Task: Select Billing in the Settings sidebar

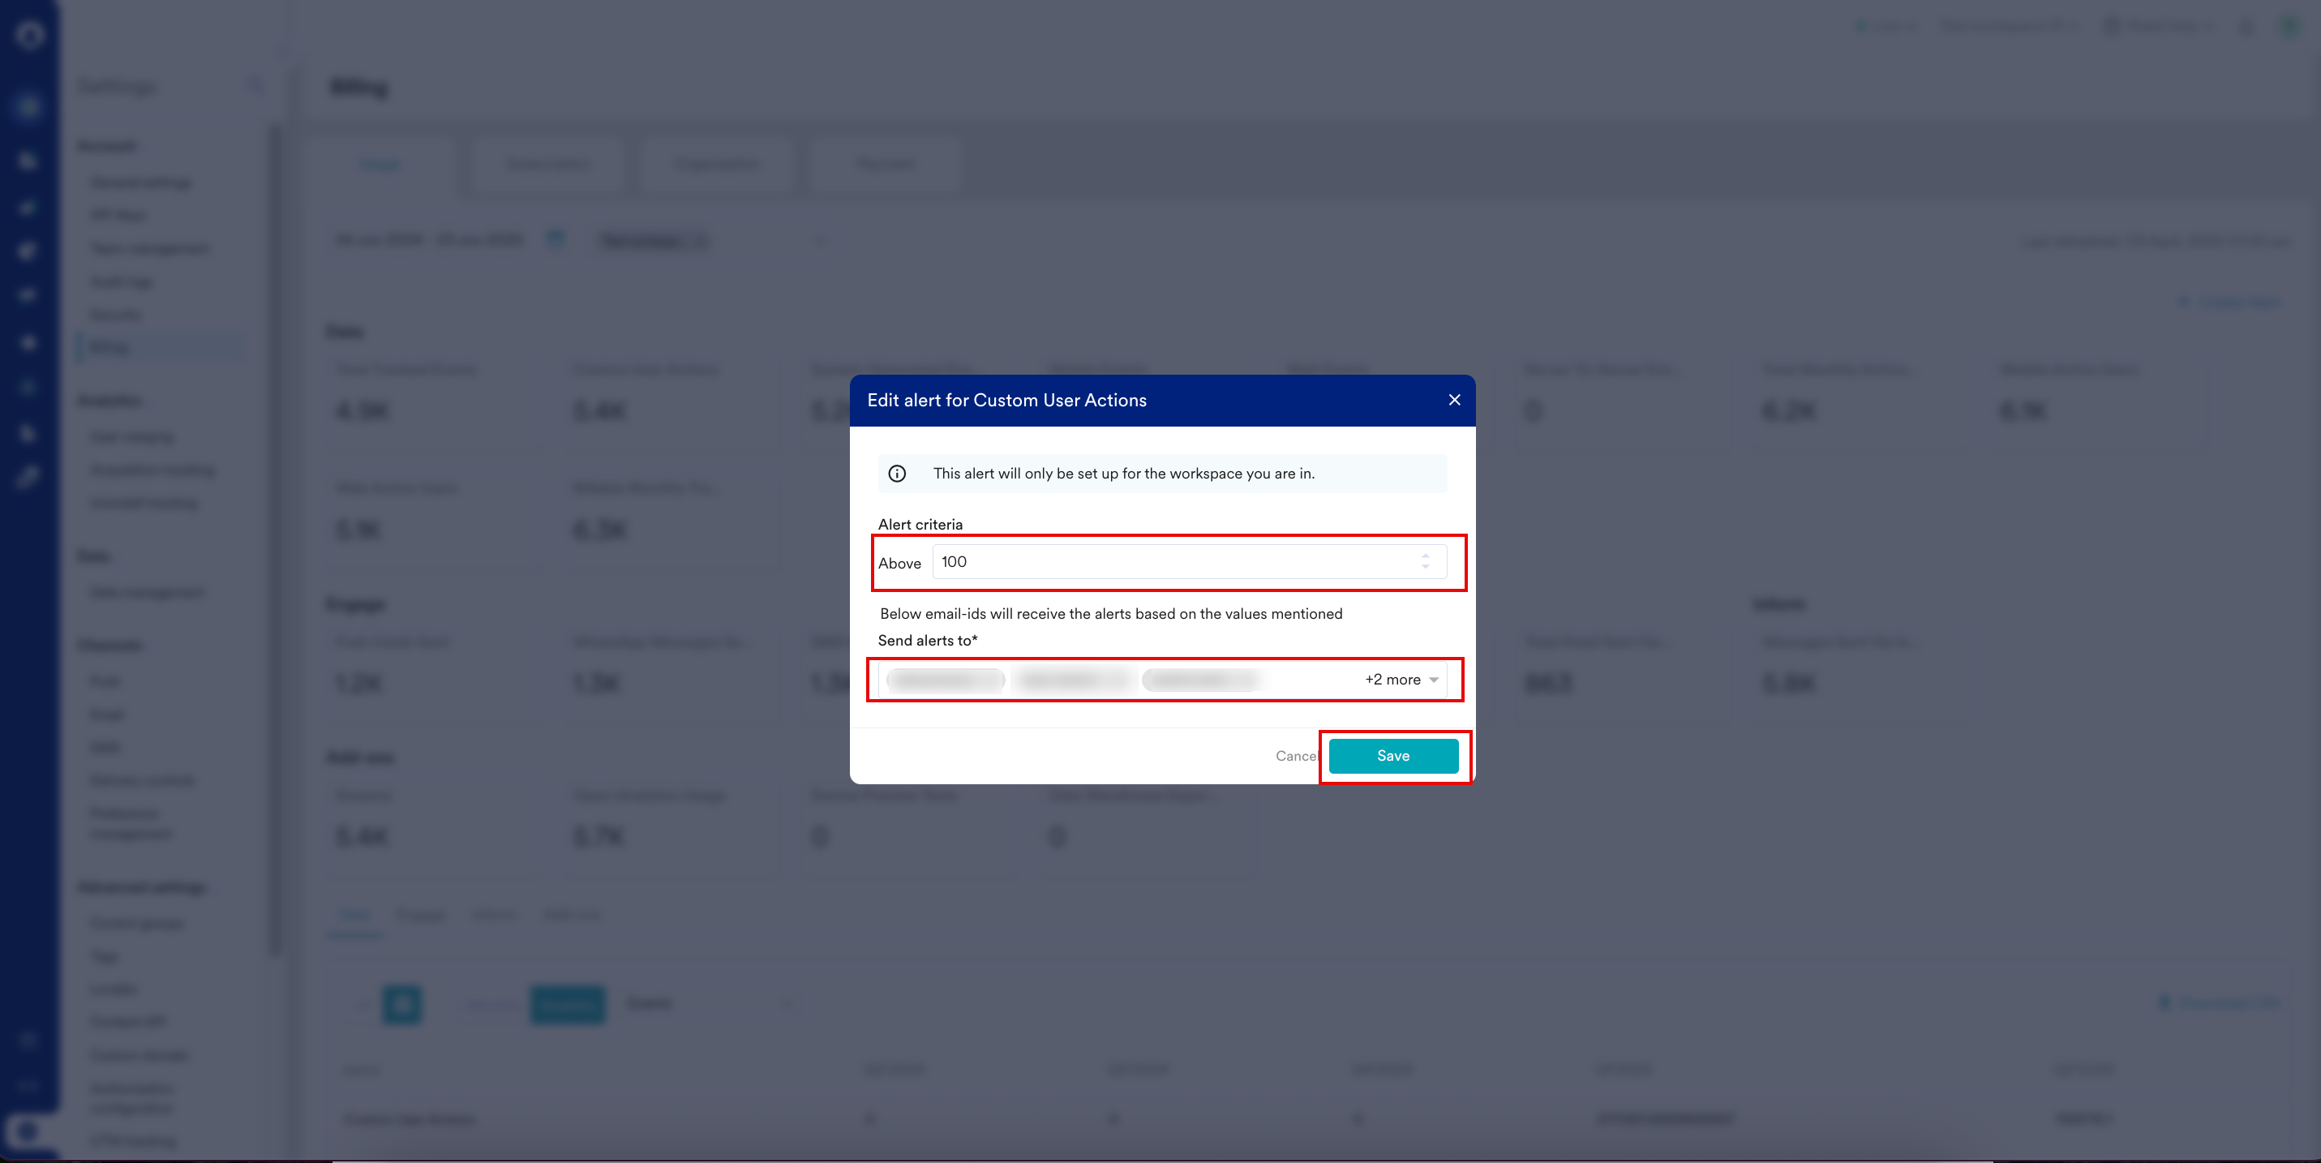Action: coord(110,348)
